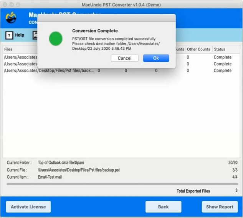Select the row for Pst files/back... path
This screenshot has height=218, width=243.
(x=121, y=70)
